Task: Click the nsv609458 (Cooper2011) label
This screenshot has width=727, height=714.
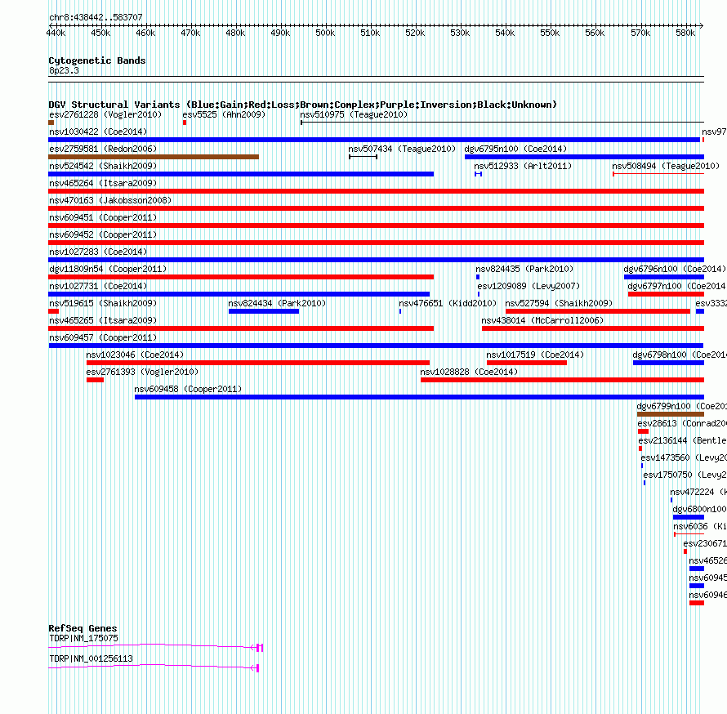Action: [188, 389]
